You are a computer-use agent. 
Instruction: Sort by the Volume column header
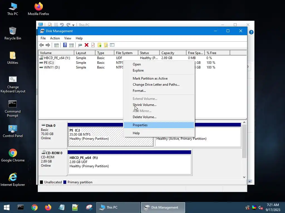[x=56, y=53]
